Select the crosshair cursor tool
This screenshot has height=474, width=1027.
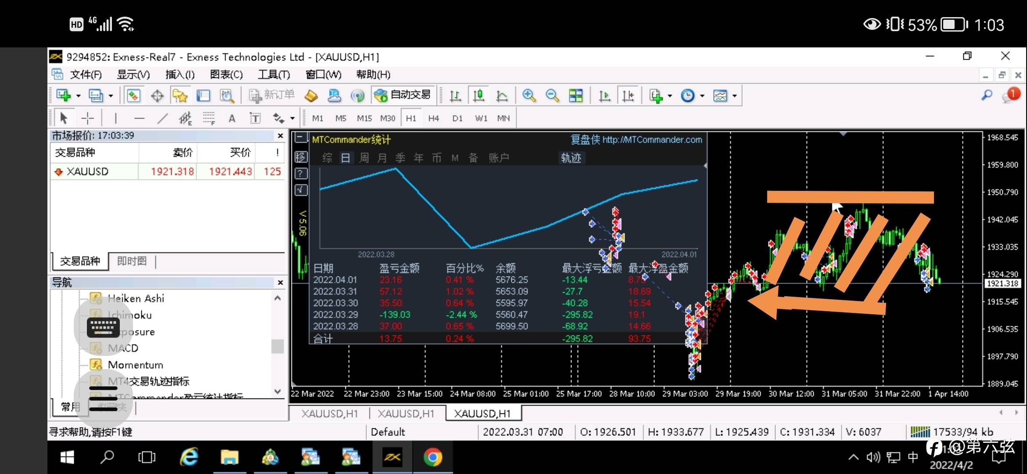point(88,118)
